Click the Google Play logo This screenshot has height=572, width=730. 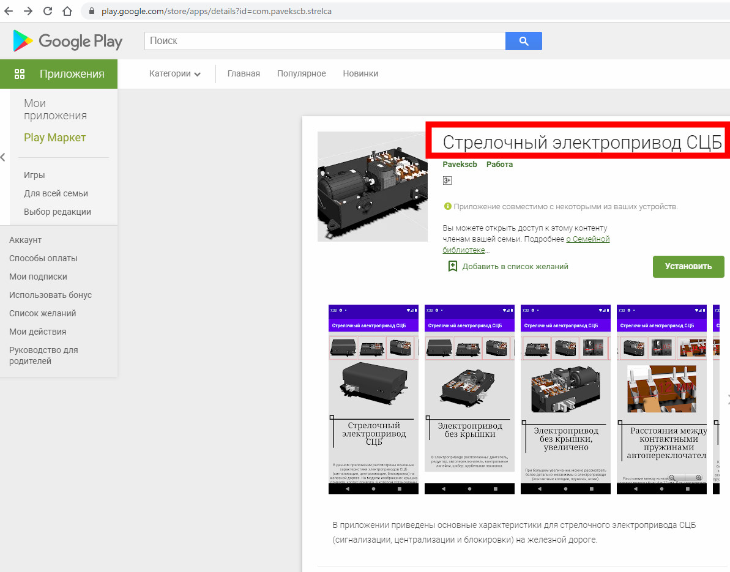point(67,41)
